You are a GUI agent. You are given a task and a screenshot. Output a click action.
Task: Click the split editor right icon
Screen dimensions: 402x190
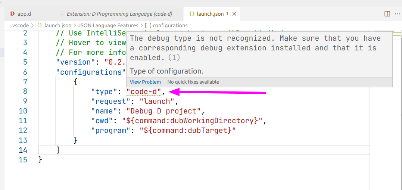387,14
